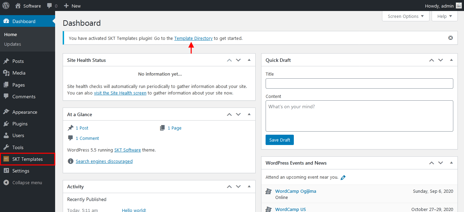Move Quick Draft panel up
The image size is (464, 212).
431,60
